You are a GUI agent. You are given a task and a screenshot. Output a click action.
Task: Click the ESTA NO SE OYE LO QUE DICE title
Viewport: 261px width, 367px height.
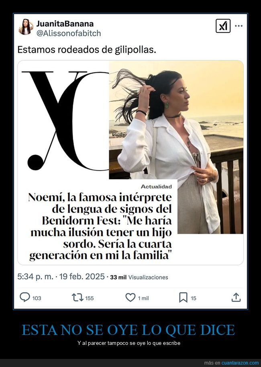pos(128,330)
